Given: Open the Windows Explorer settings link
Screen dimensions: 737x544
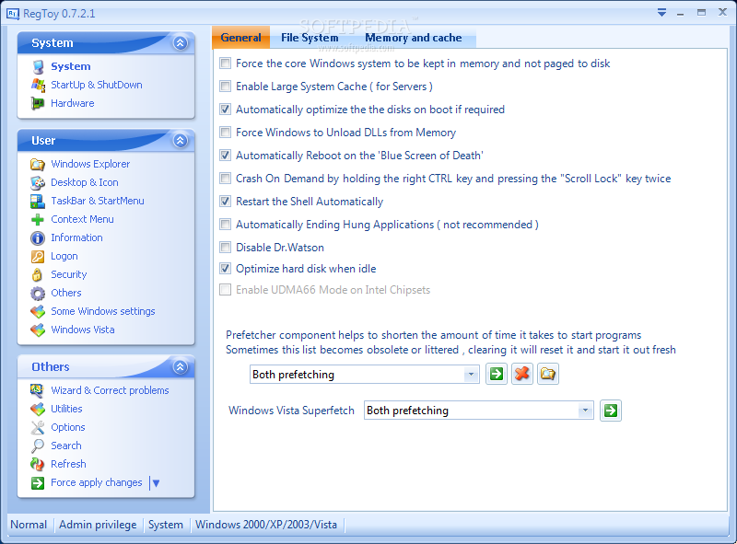Looking at the screenshot, I should [x=90, y=164].
